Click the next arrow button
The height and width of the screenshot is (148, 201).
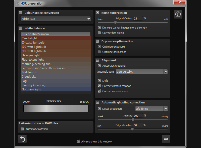(x=166, y=139)
